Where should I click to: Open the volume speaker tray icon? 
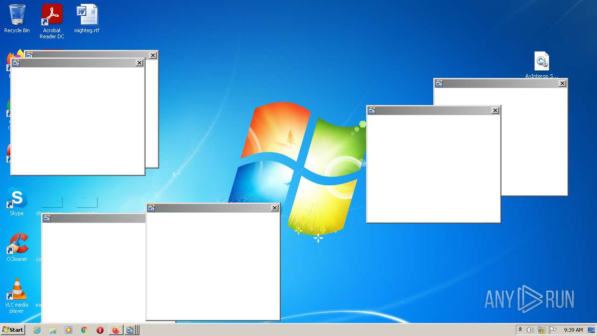pos(530,330)
